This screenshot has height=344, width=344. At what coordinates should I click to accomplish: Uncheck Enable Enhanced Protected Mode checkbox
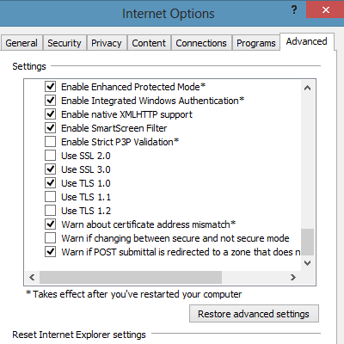coord(50,86)
